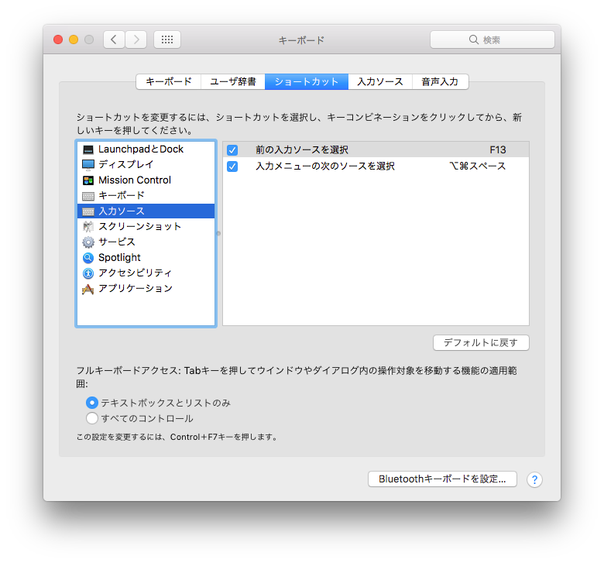Select the ショートカット tab
Image resolution: width=604 pixels, height=563 pixels.
click(x=307, y=81)
